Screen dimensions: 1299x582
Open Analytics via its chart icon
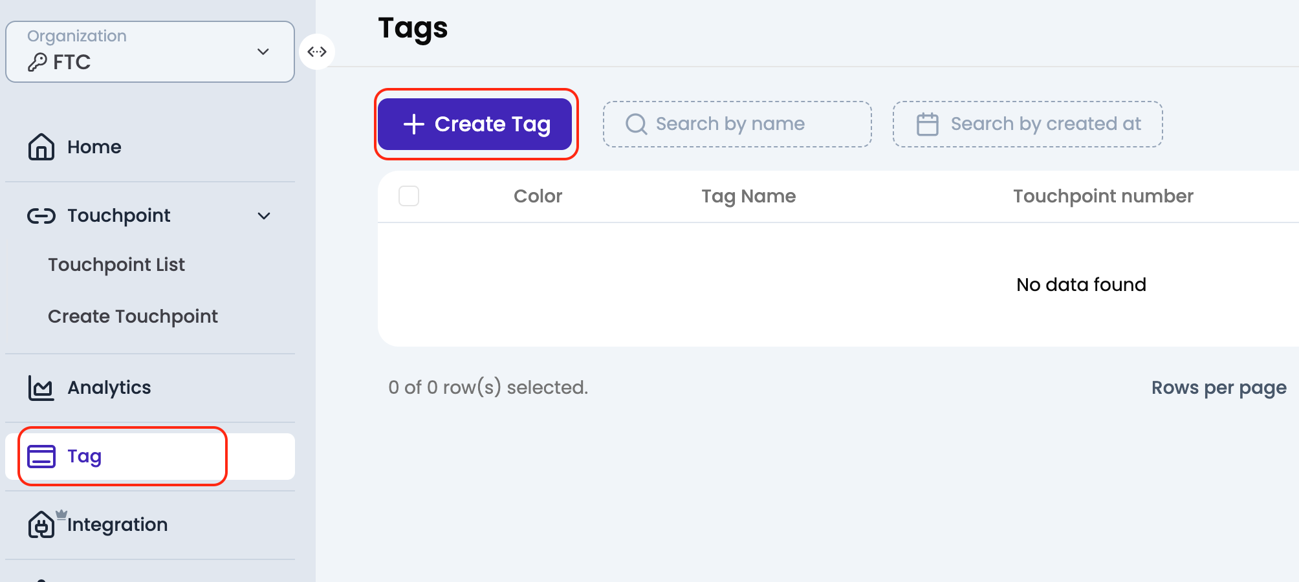[x=40, y=387]
